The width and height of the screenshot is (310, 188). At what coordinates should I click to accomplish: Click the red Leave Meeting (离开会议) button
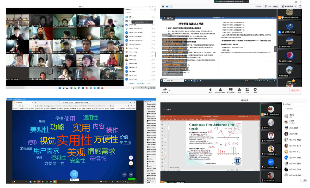click(295, 90)
